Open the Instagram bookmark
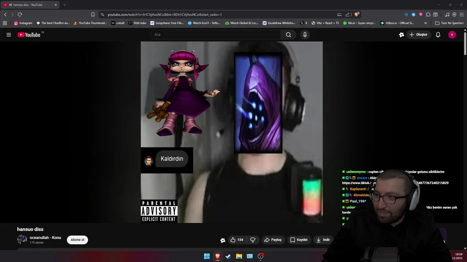 point(23,23)
